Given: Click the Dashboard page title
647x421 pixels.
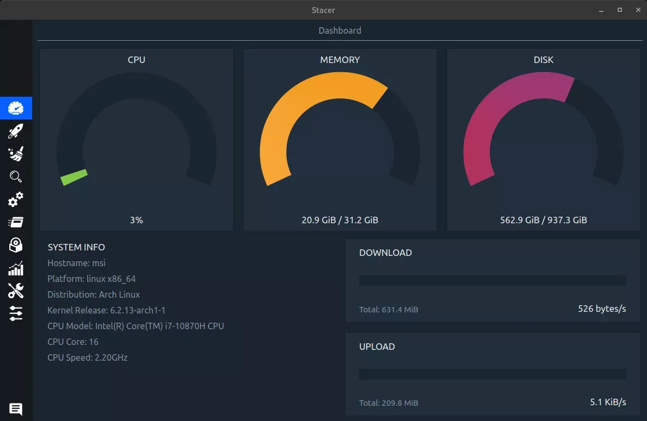Looking at the screenshot, I should coord(340,30).
